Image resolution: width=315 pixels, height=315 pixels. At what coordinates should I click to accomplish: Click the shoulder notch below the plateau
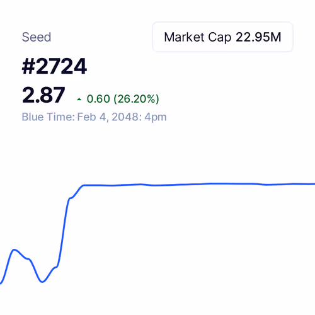point(71,198)
